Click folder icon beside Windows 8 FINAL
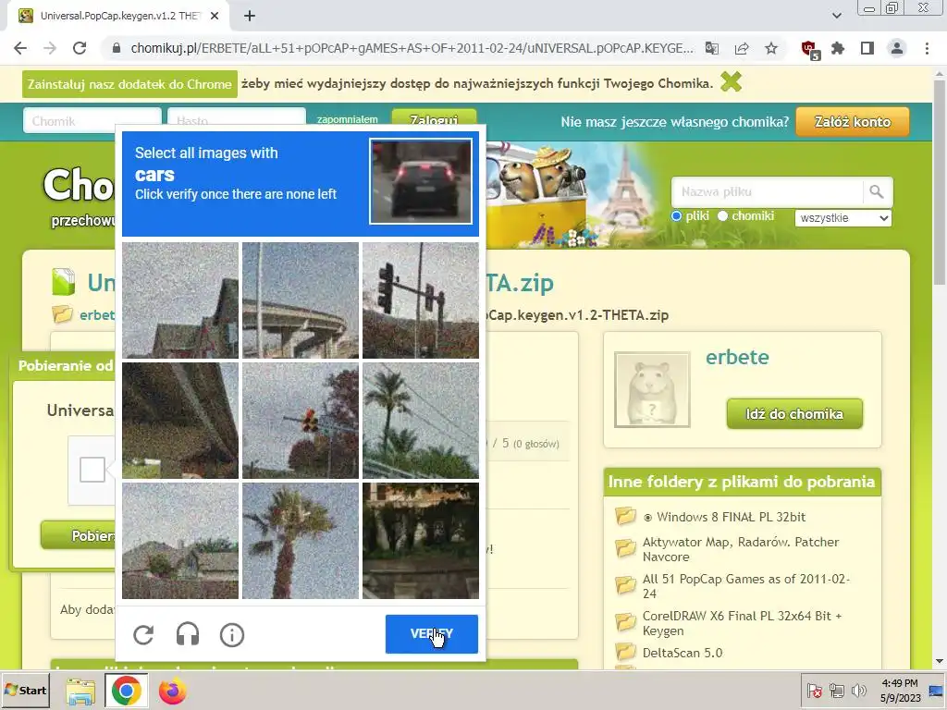This screenshot has height=710, width=947. [x=625, y=516]
